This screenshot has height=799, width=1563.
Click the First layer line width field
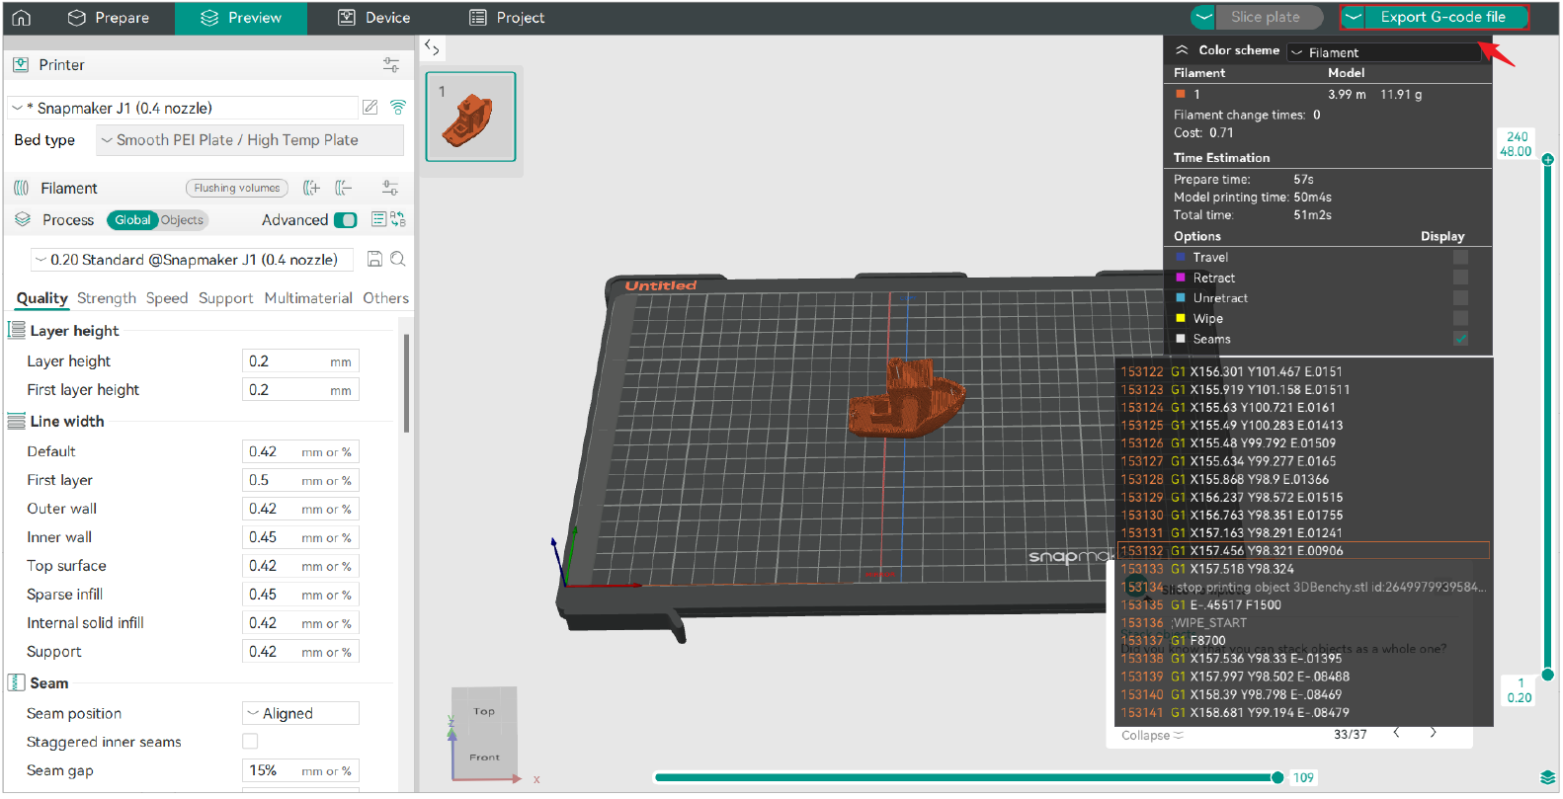[x=300, y=480]
